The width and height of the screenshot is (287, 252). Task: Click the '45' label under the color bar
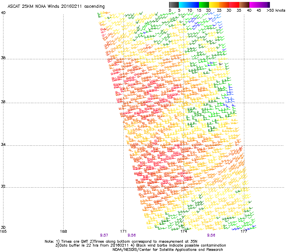click(259, 10)
